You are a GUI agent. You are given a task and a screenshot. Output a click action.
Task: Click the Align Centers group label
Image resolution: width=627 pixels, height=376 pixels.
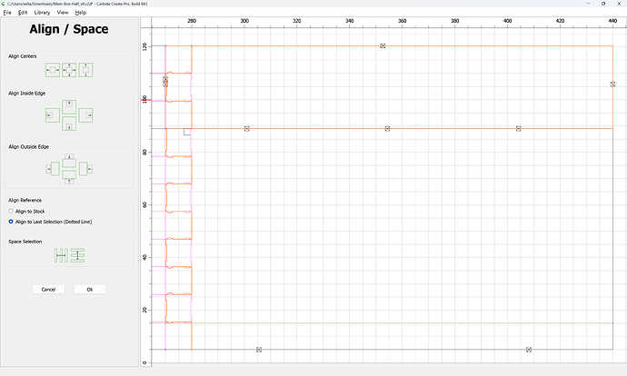pos(23,56)
